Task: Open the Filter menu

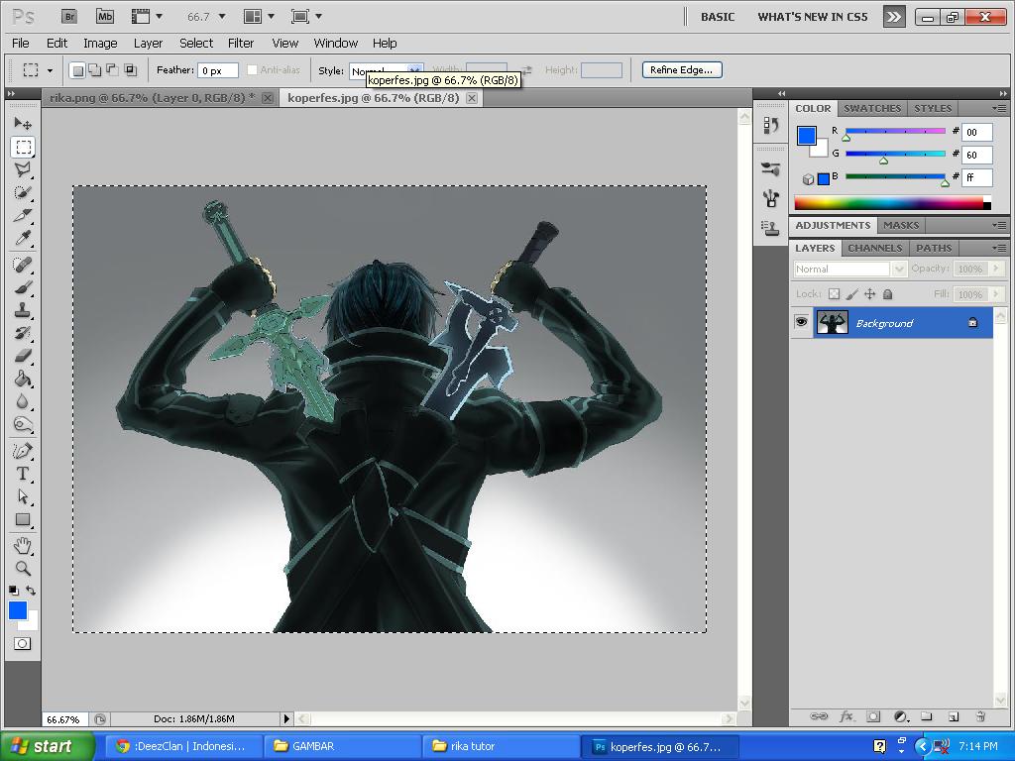Action: 241,44
